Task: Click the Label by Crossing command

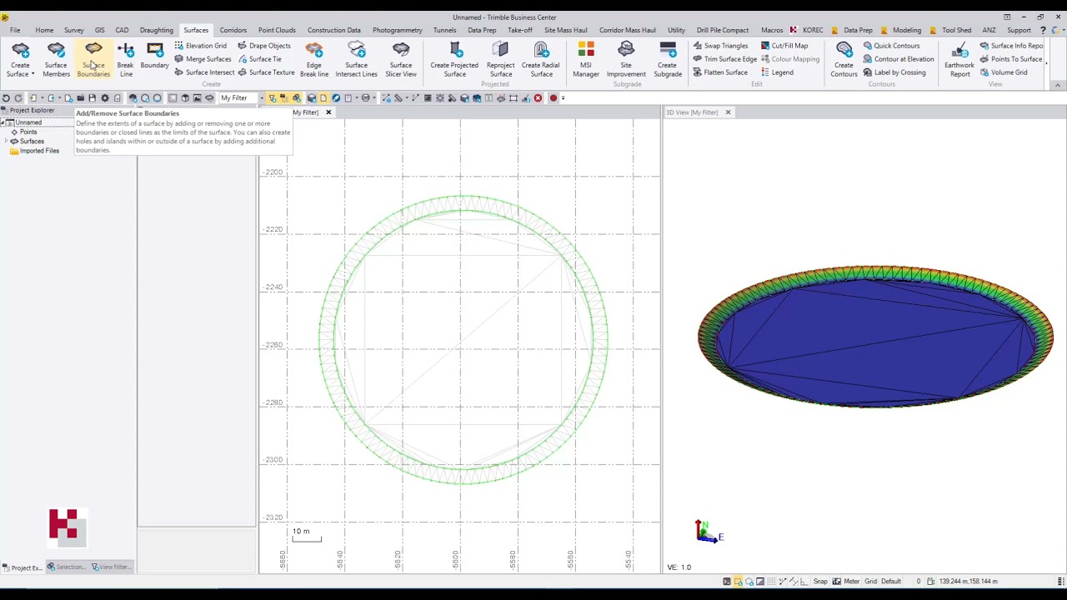Action: 894,72
